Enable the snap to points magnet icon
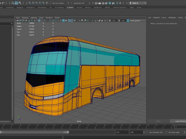 pyautogui.click(x=37, y=3)
